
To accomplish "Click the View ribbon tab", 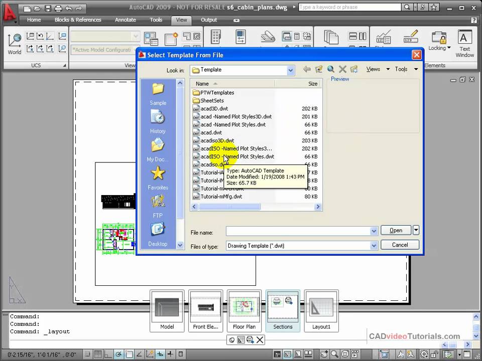I will [x=181, y=20].
